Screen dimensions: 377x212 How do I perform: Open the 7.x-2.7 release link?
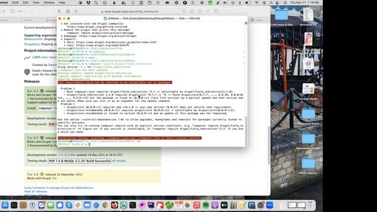33,138
